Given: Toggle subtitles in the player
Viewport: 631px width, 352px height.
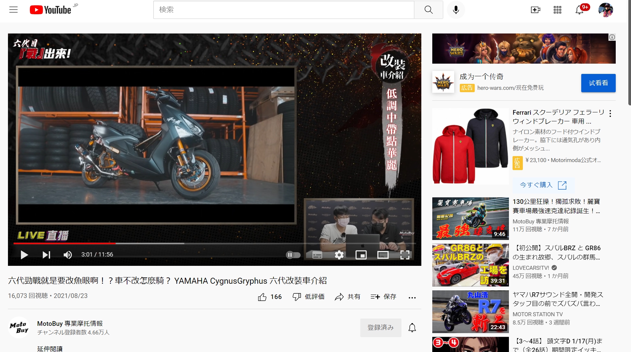Looking at the screenshot, I should [317, 255].
